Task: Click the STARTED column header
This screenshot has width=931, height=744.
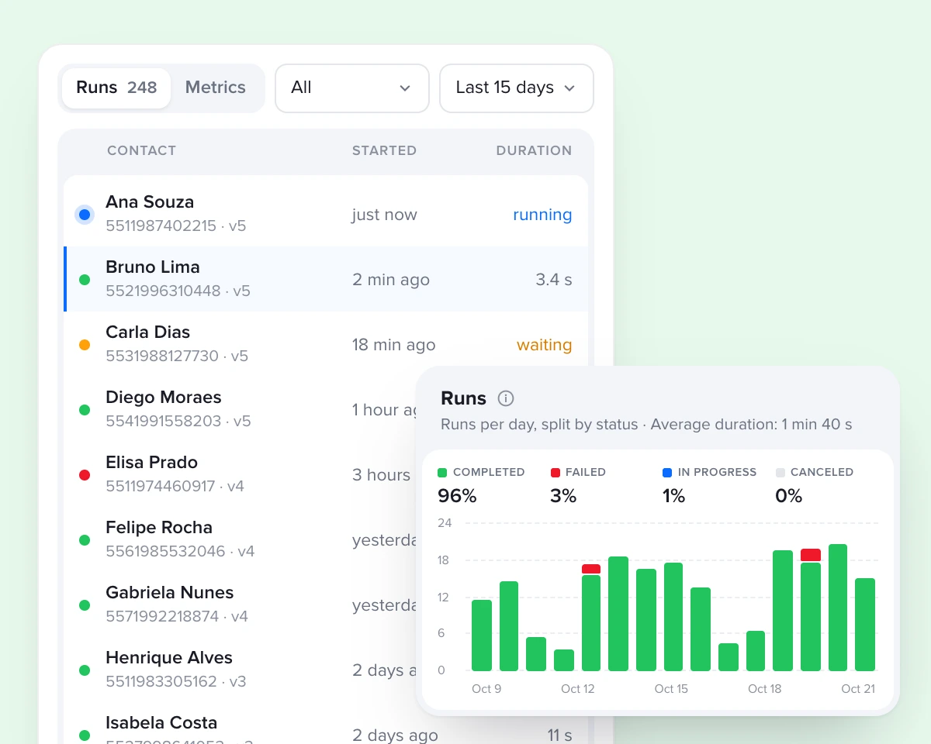Action: [x=384, y=150]
